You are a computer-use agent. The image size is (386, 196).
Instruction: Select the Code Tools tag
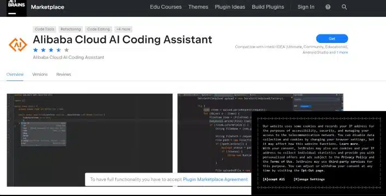click(x=44, y=29)
